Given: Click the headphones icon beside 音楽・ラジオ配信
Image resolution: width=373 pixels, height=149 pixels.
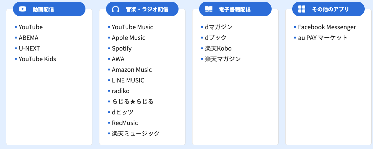Looking at the screenshot, I should [x=116, y=9].
